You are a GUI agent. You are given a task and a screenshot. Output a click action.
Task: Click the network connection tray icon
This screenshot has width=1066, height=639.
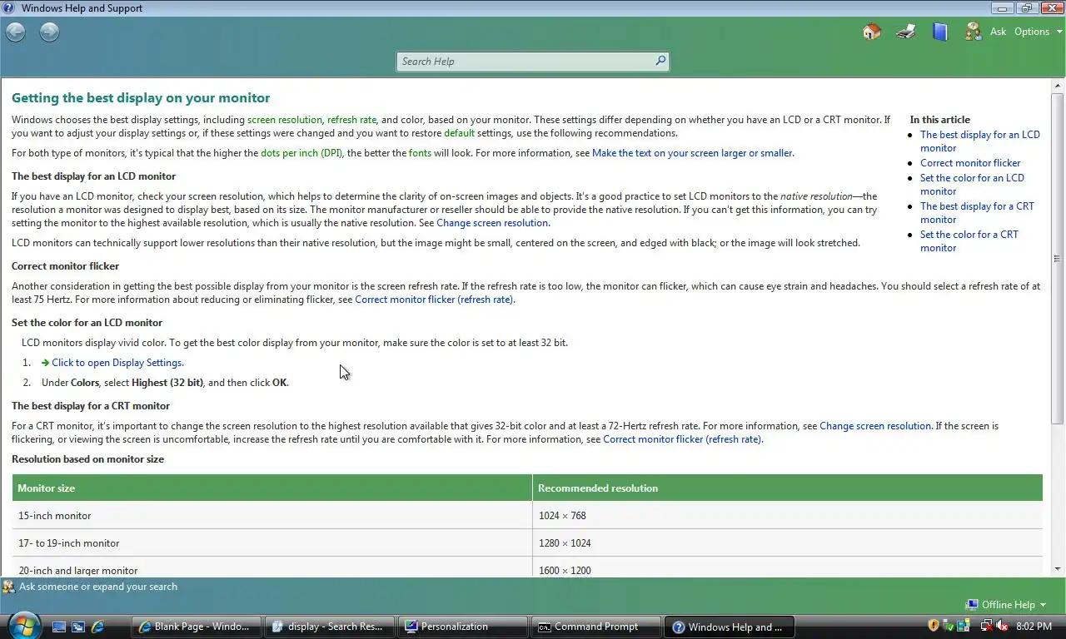[987, 626]
